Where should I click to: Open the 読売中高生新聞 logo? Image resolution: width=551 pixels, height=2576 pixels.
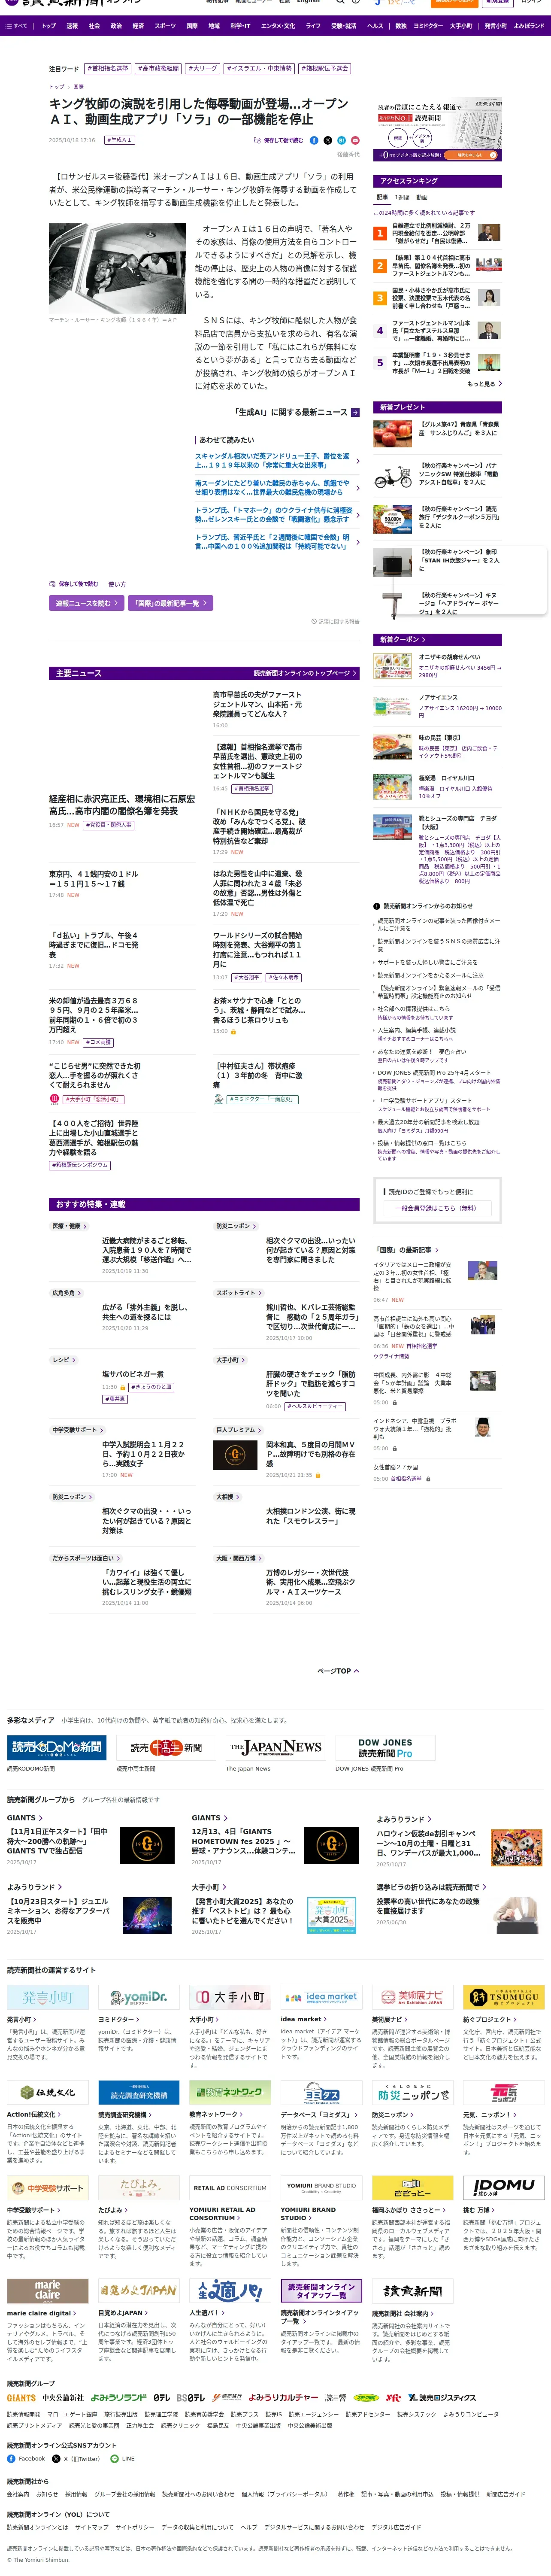tap(166, 1747)
